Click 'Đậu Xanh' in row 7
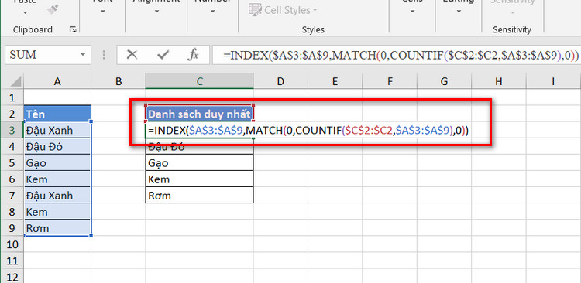Image resolution: width=581 pixels, height=283 pixels. pos(57,196)
